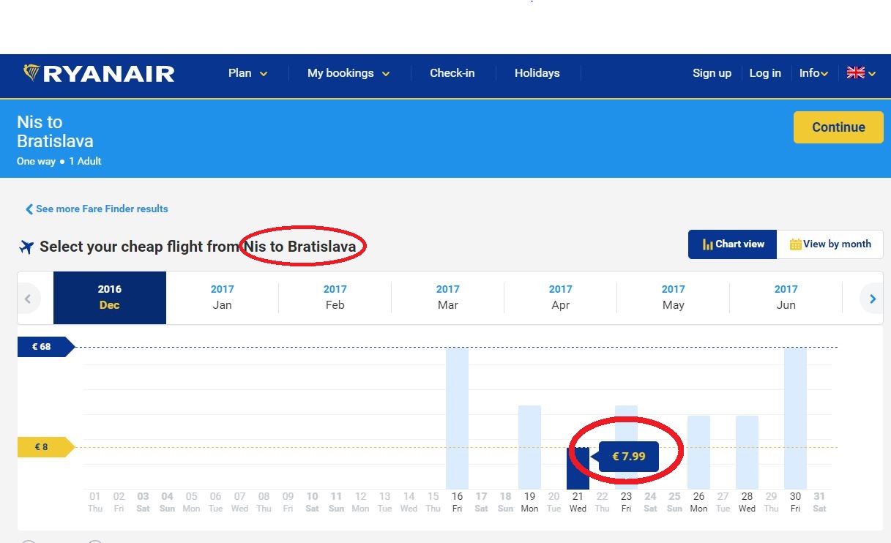The width and height of the screenshot is (891, 543).
Task: Click the airplane icon beside the heading
Action: click(x=26, y=247)
